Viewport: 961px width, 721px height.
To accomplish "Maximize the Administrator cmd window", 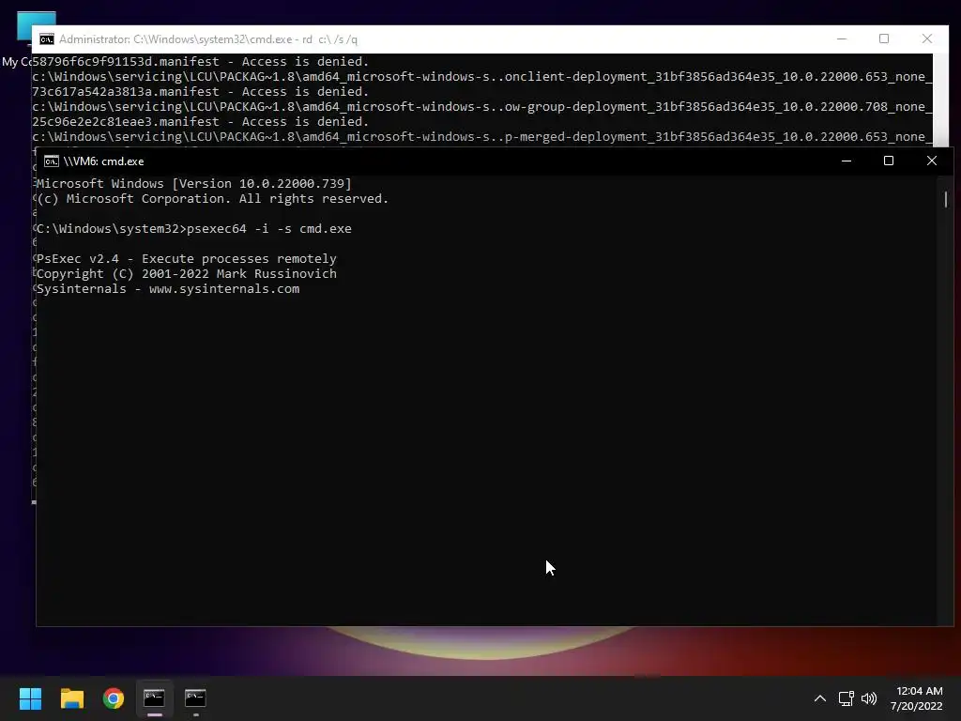I will (x=884, y=38).
